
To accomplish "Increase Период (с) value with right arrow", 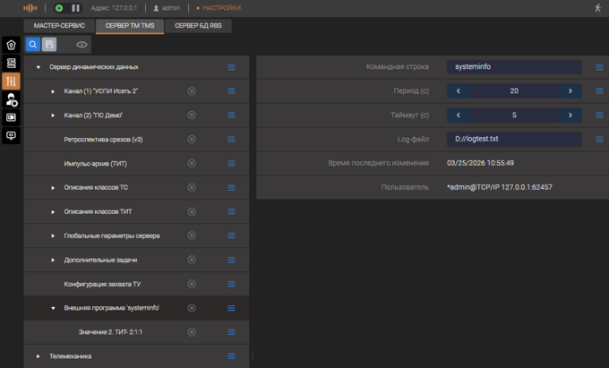I will 570,91.
